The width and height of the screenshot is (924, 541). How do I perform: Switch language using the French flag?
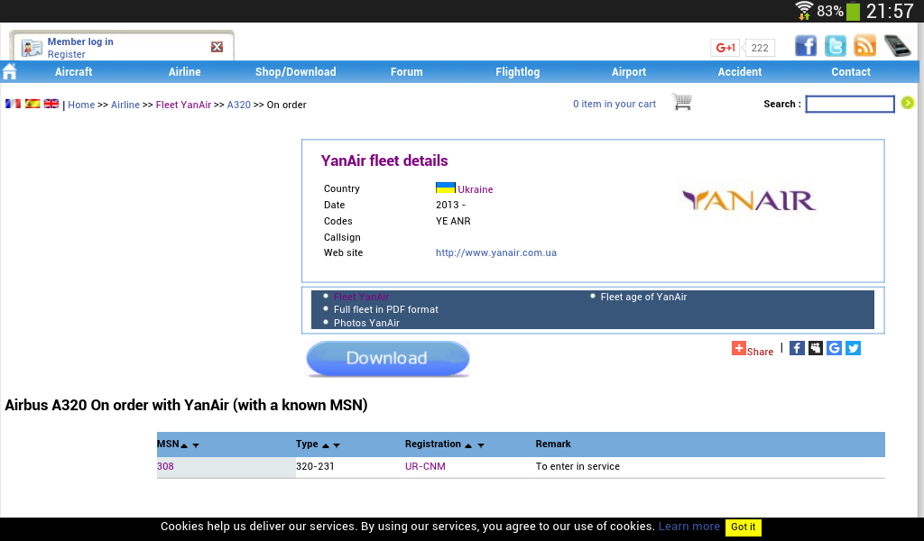pos(13,104)
